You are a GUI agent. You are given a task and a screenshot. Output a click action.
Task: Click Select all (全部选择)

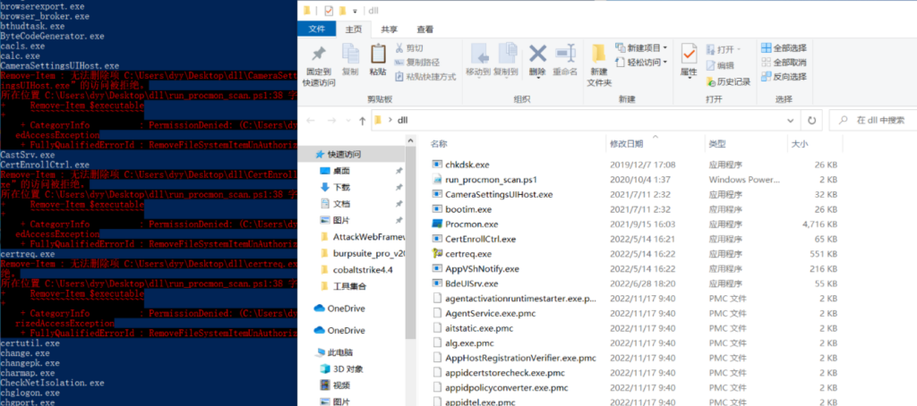(x=784, y=47)
